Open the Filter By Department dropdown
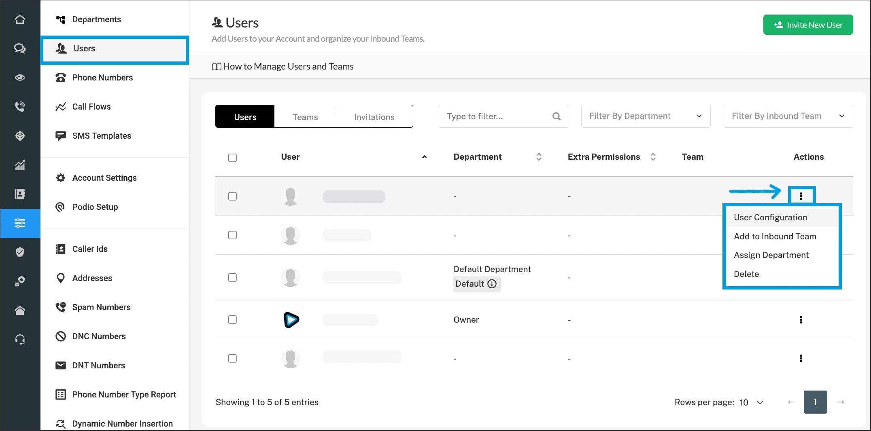This screenshot has height=431, width=871. click(645, 116)
